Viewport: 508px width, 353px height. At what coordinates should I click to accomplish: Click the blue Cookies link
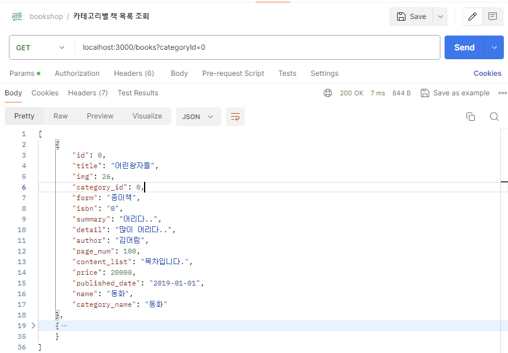coord(487,73)
